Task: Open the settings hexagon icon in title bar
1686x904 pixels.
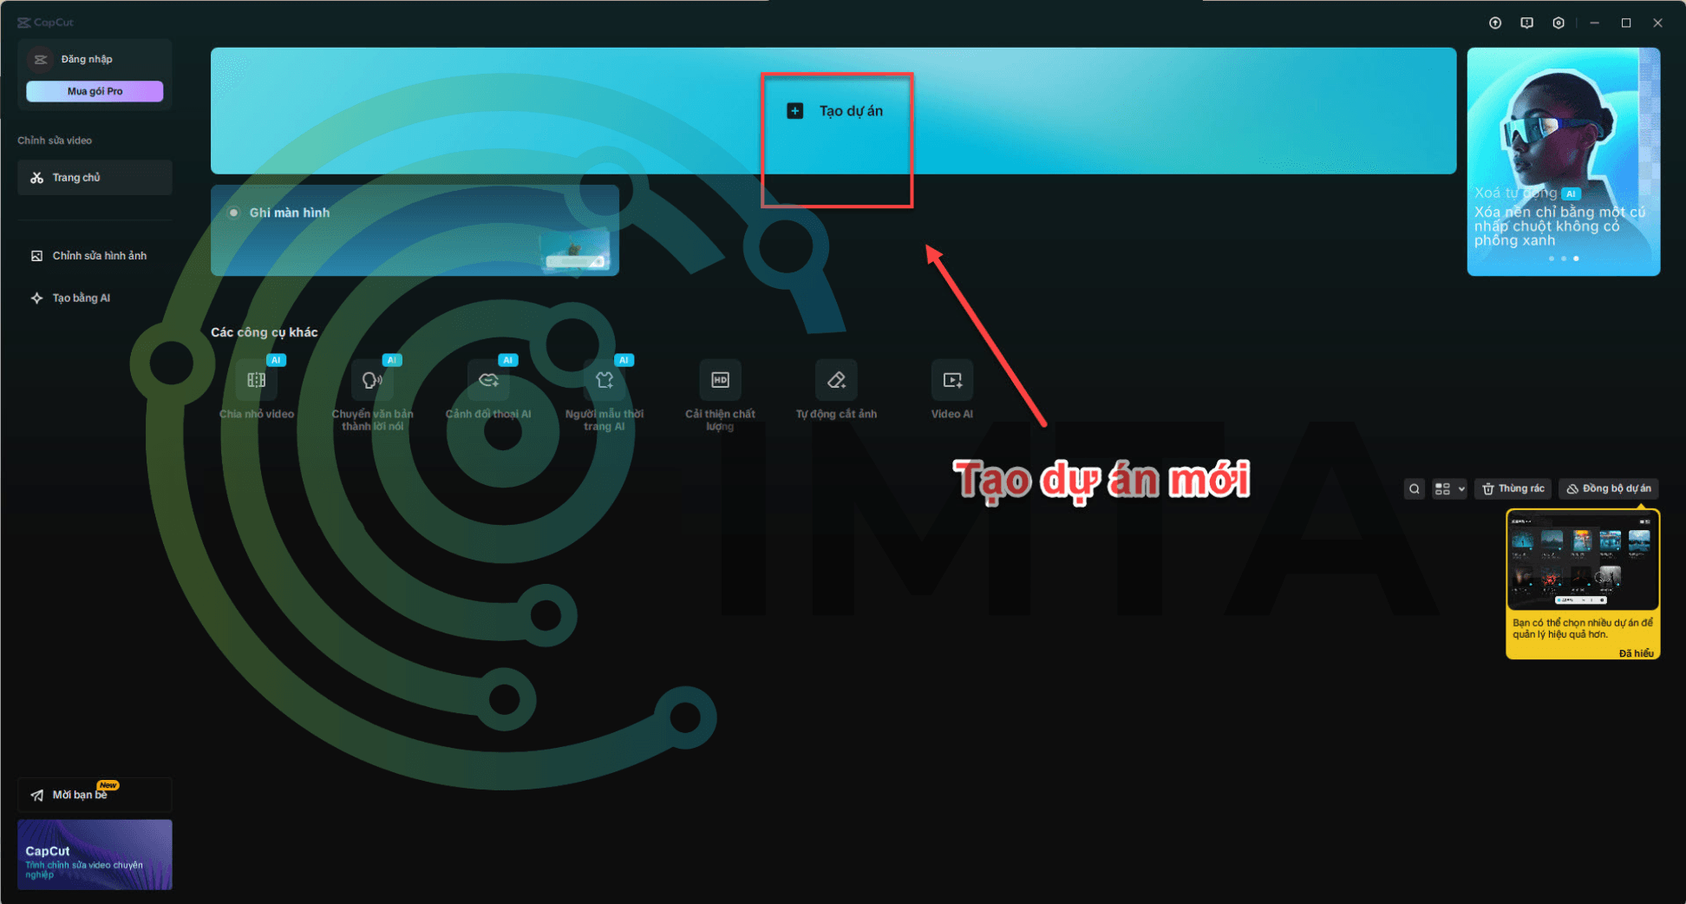Action: [1559, 23]
